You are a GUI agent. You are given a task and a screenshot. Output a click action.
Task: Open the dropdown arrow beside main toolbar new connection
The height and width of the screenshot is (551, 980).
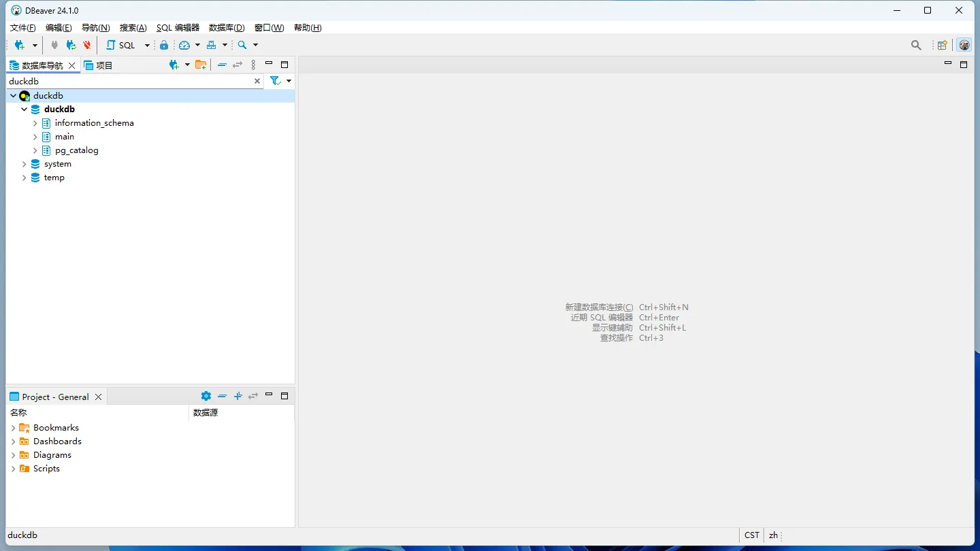click(x=35, y=46)
